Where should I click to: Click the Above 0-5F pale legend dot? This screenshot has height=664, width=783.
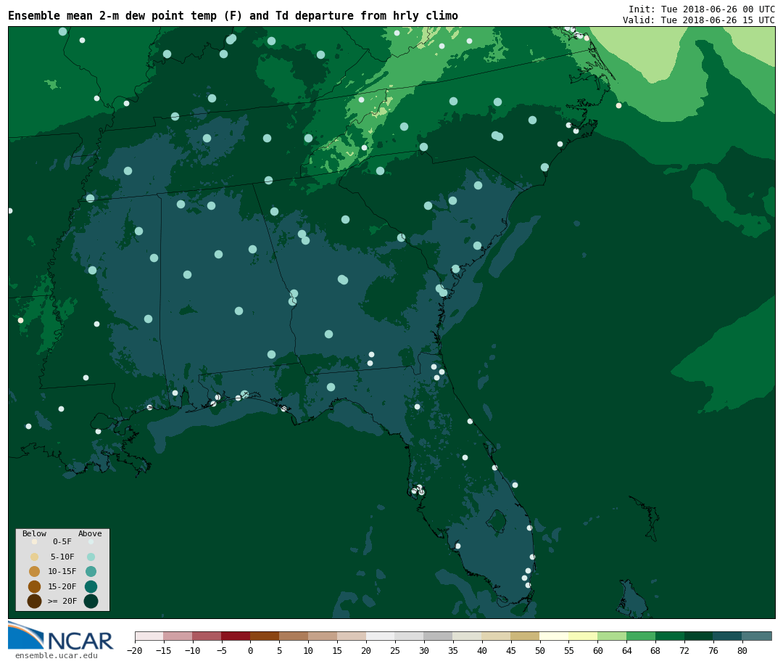click(91, 541)
